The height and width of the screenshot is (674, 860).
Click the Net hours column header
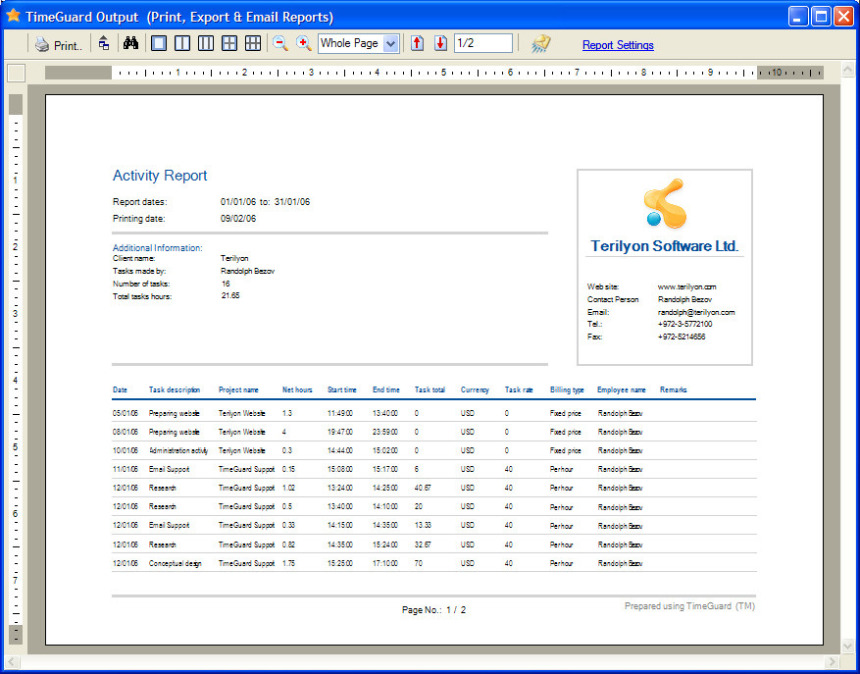click(x=297, y=389)
